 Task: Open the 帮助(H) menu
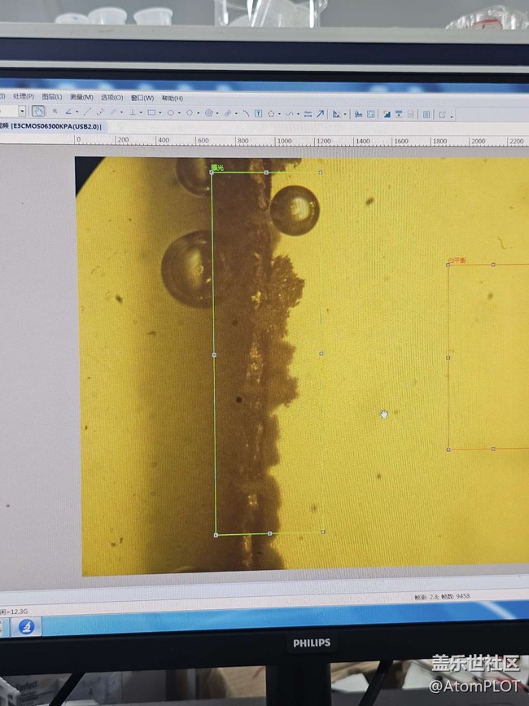tap(172, 98)
